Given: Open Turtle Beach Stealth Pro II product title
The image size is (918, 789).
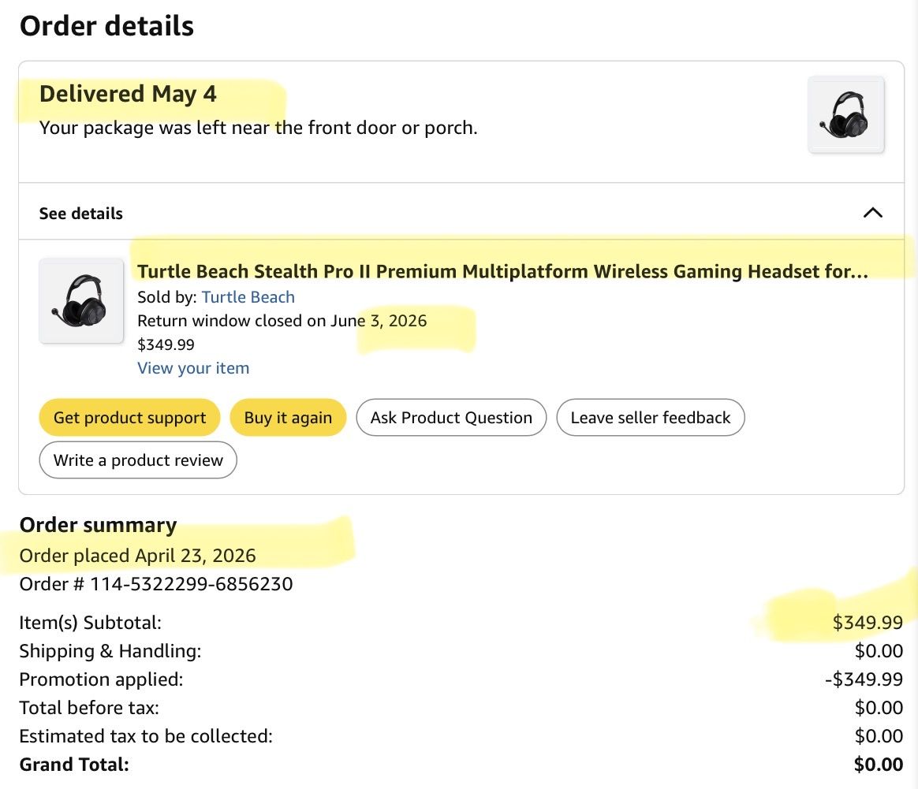Looking at the screenshot, I should click(x=502, y=272).
